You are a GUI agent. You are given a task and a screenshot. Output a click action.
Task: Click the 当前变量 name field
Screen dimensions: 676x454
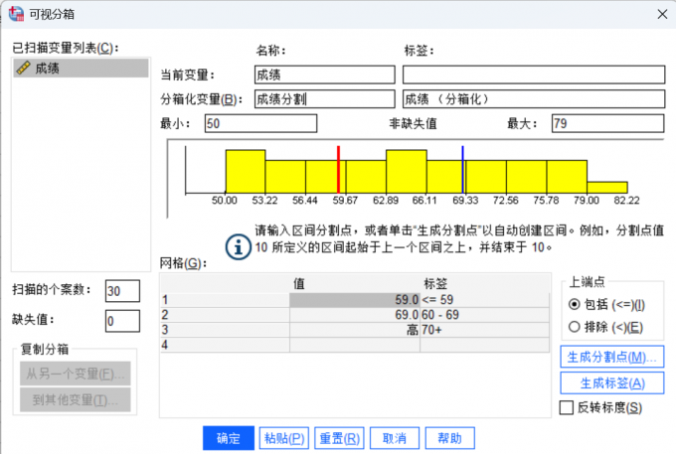[x=325, y=75]
